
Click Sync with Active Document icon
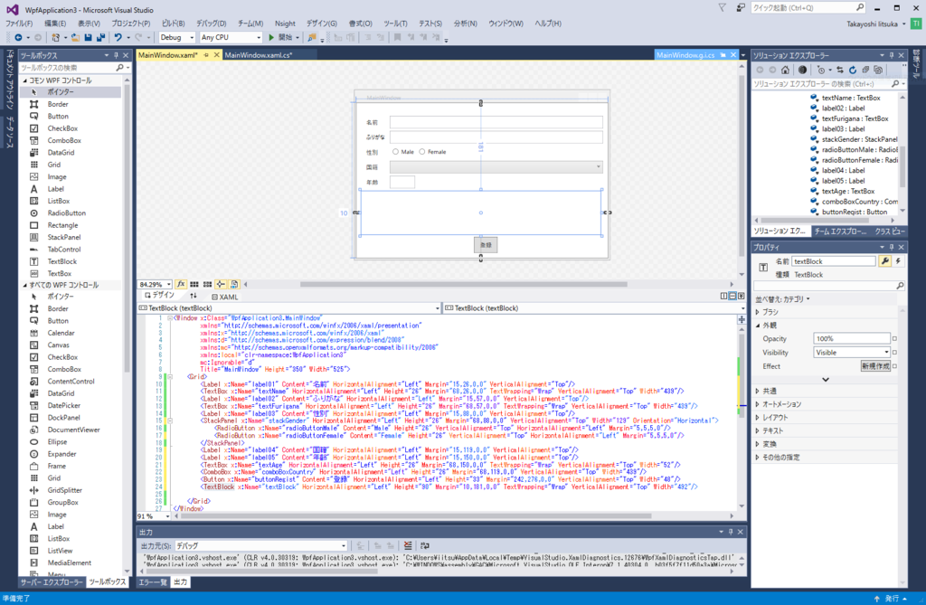(840, 70)
